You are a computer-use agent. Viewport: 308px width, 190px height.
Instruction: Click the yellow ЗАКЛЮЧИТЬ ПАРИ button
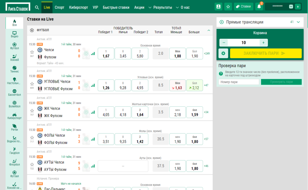[x=266, y=53]
